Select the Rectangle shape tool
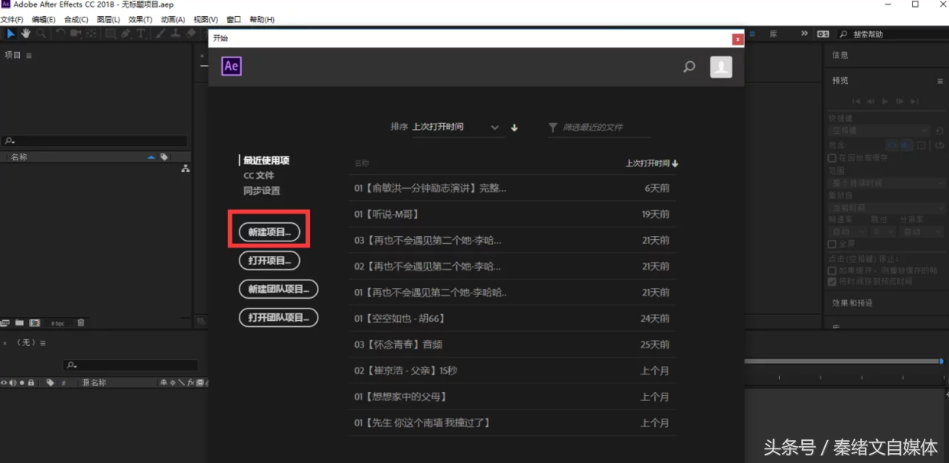 click(x=111, y=34)
